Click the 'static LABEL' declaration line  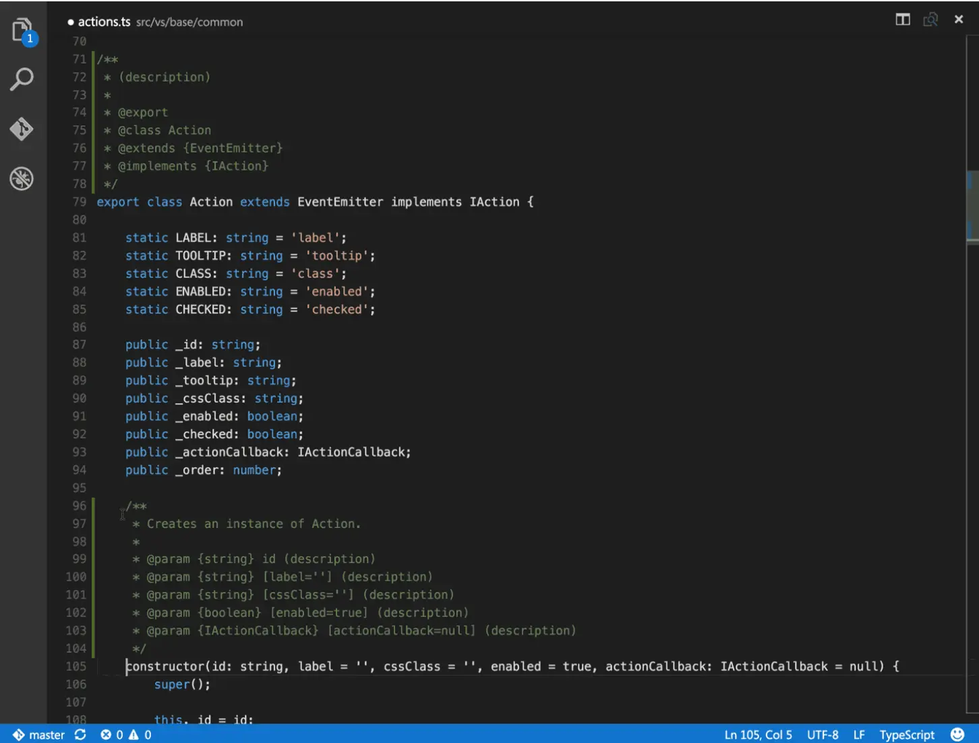click(x=236, y=237)
